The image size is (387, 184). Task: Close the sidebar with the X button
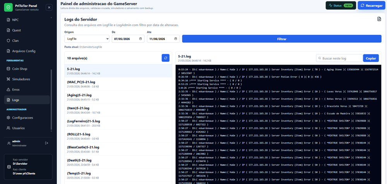[x=49, y=8]
